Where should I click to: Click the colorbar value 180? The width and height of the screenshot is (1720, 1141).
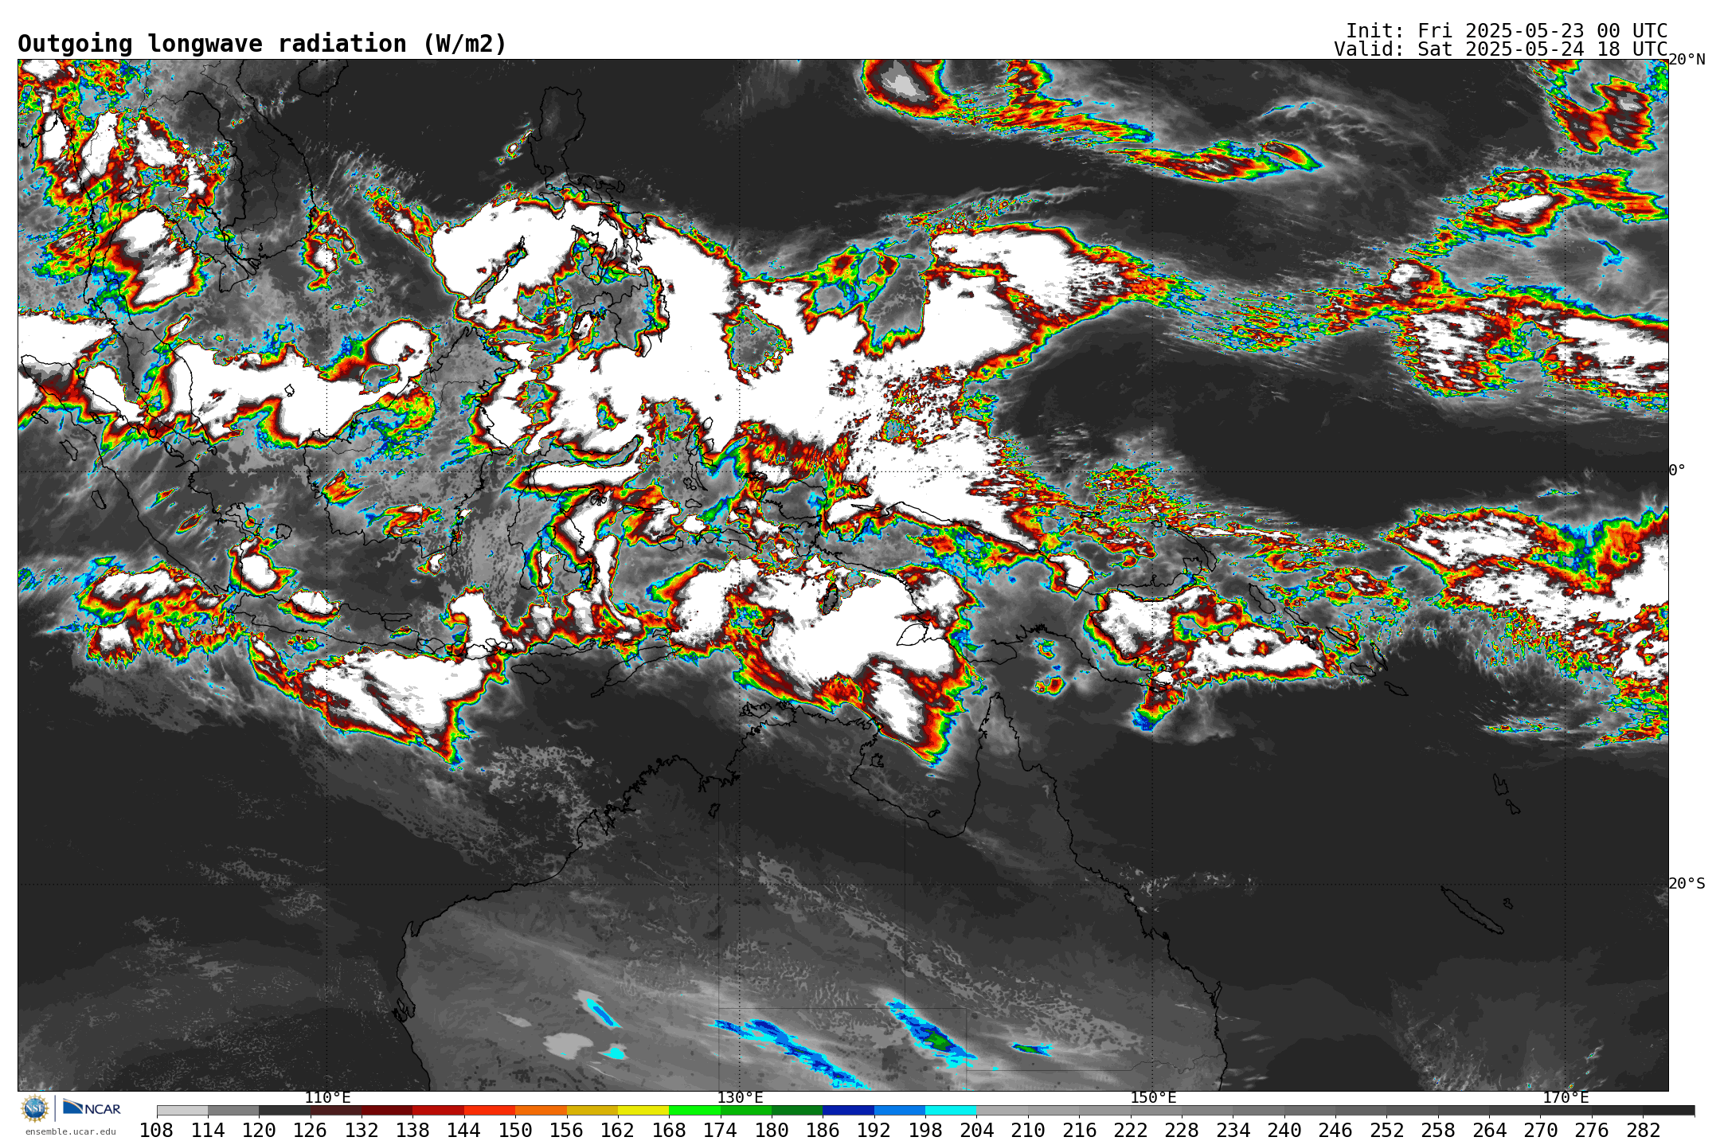coord(772,1130)
